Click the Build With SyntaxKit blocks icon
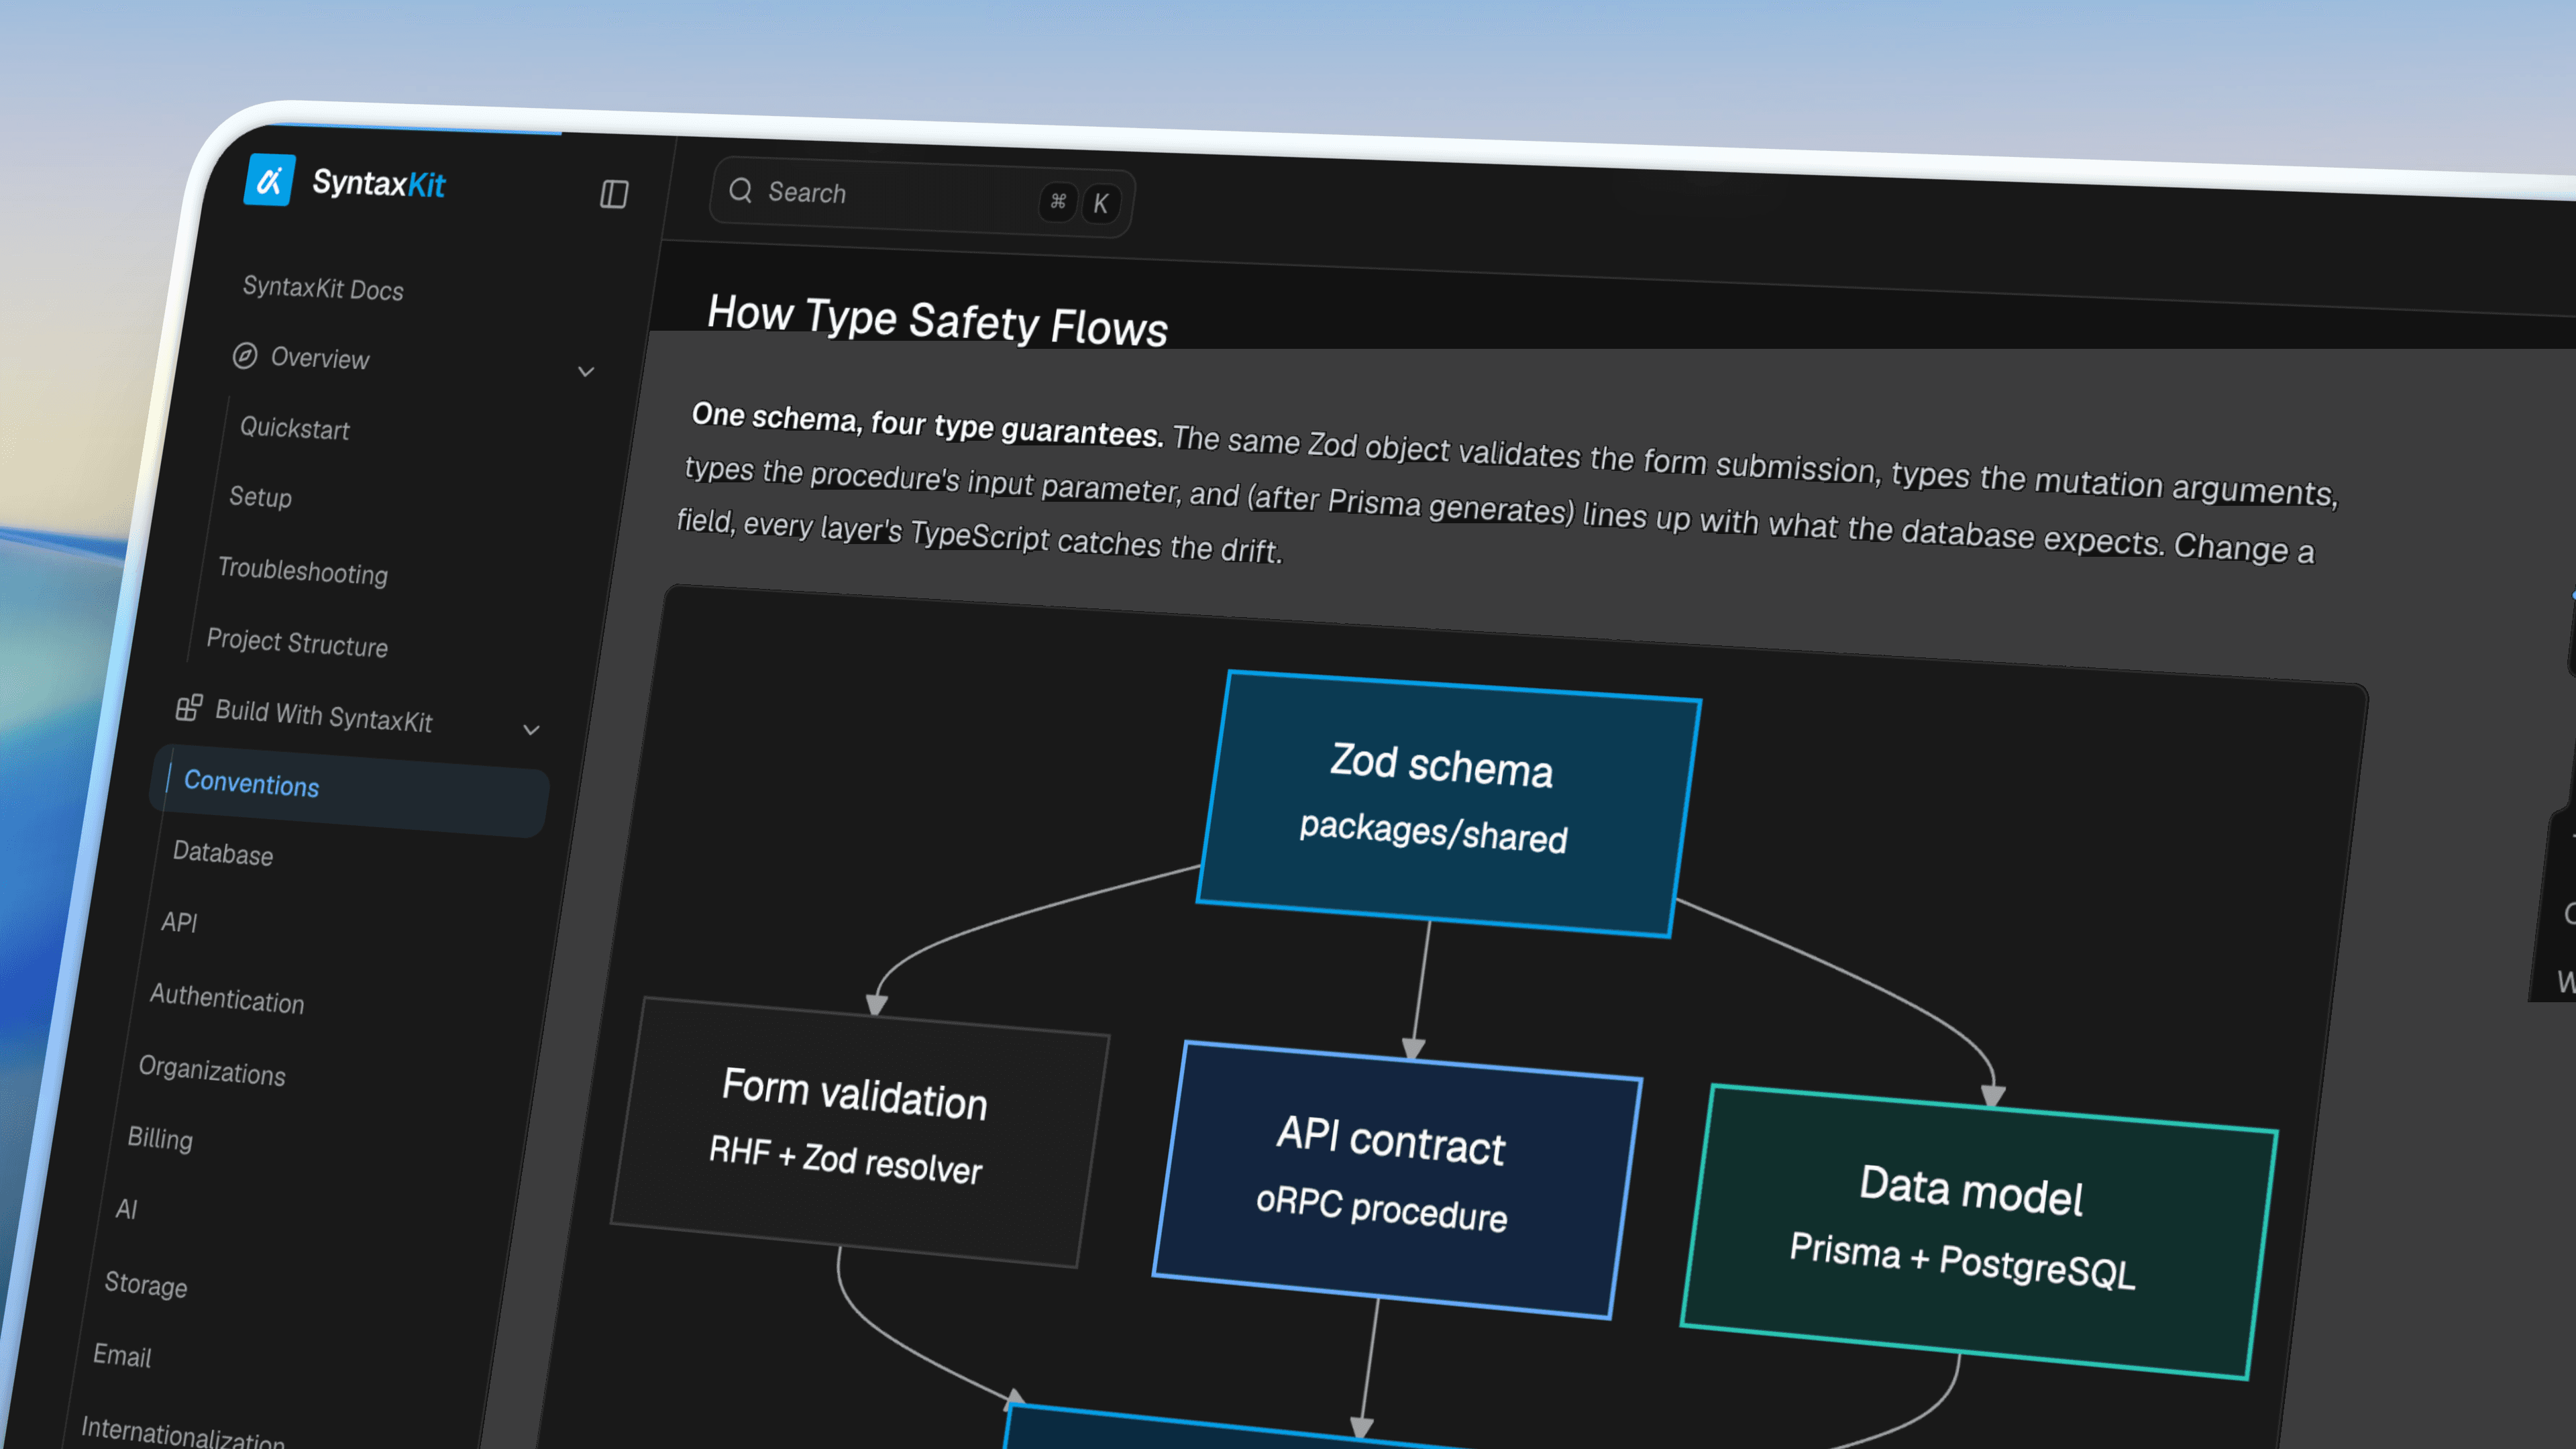The height and width of the screenshot is (1449, 2576). point(189,708)
